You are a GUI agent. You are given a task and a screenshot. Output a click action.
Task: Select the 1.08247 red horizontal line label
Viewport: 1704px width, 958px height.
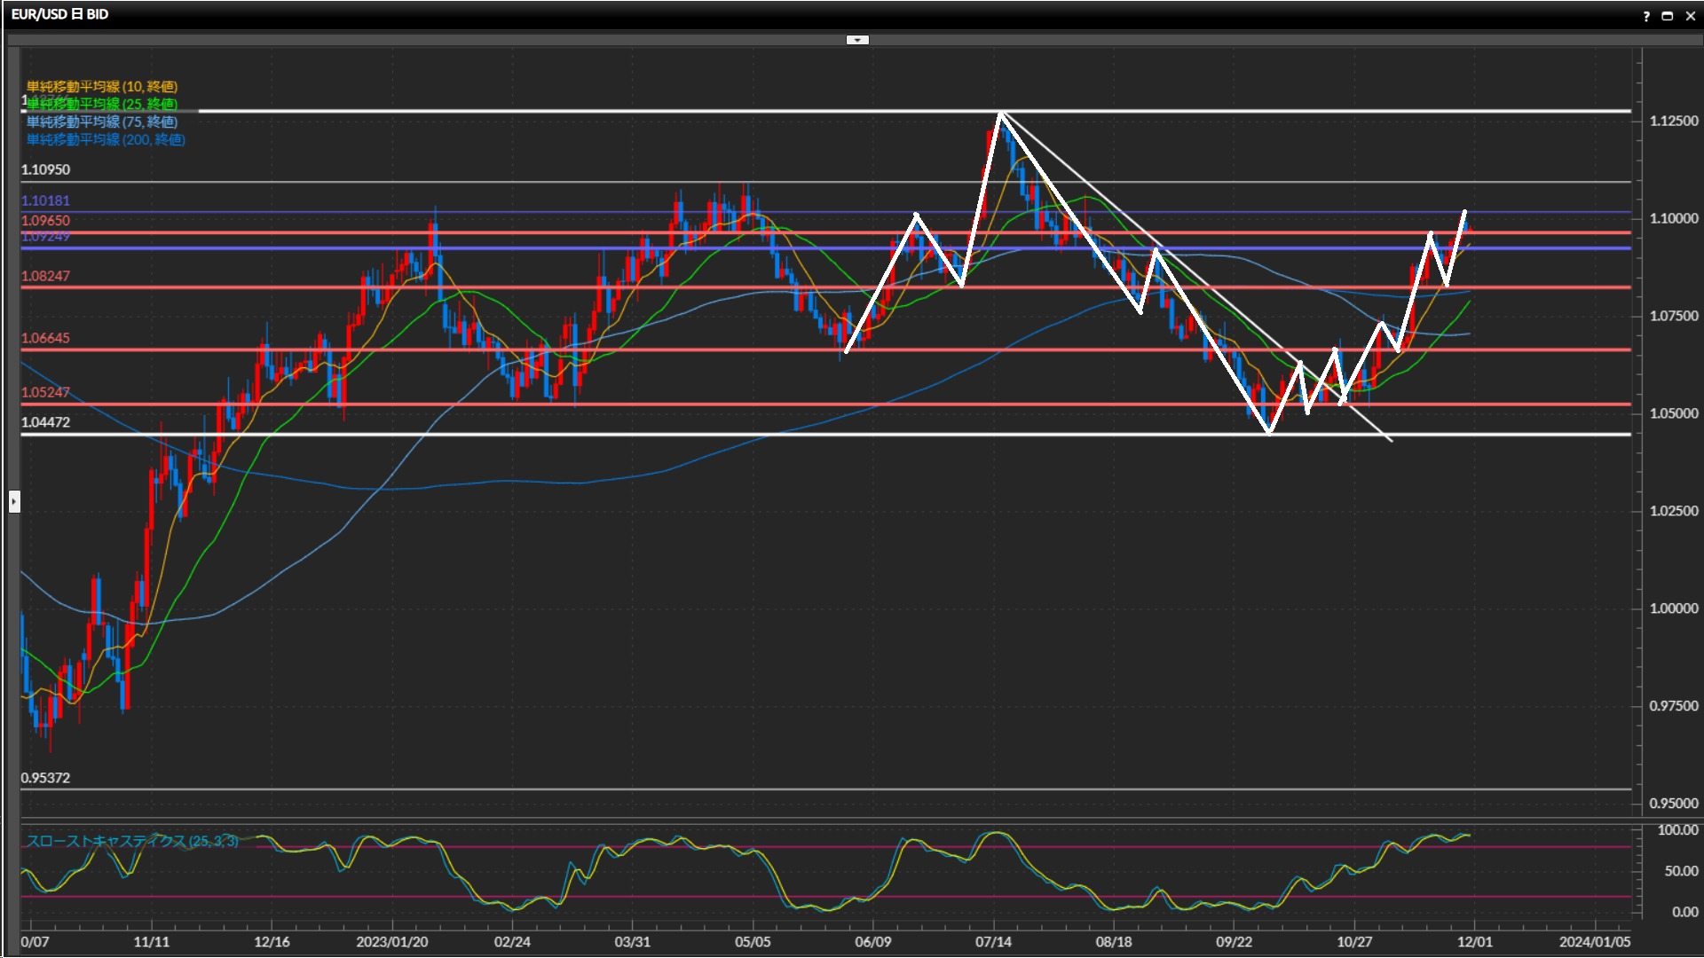pyautogui.click(x=45, y=276)
